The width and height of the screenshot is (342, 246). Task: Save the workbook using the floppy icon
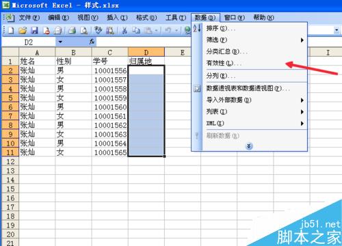[x=34, y=30]
